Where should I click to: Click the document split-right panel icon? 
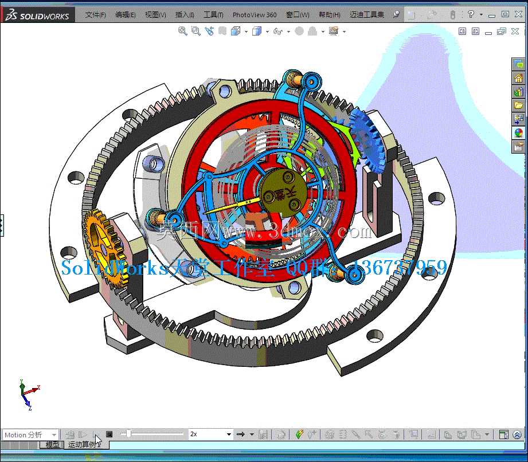(x=475, y=32)
